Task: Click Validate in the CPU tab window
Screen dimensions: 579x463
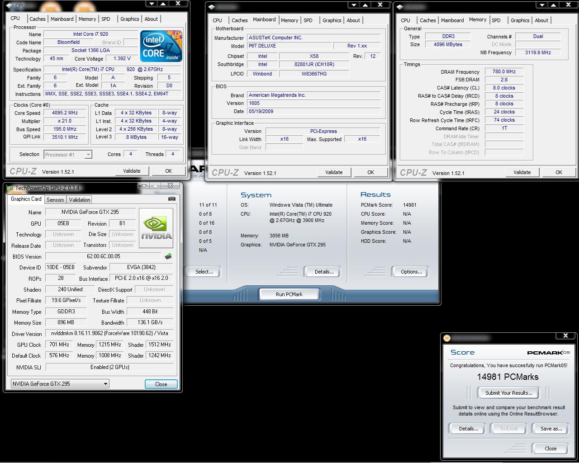Action: [132, 171]
